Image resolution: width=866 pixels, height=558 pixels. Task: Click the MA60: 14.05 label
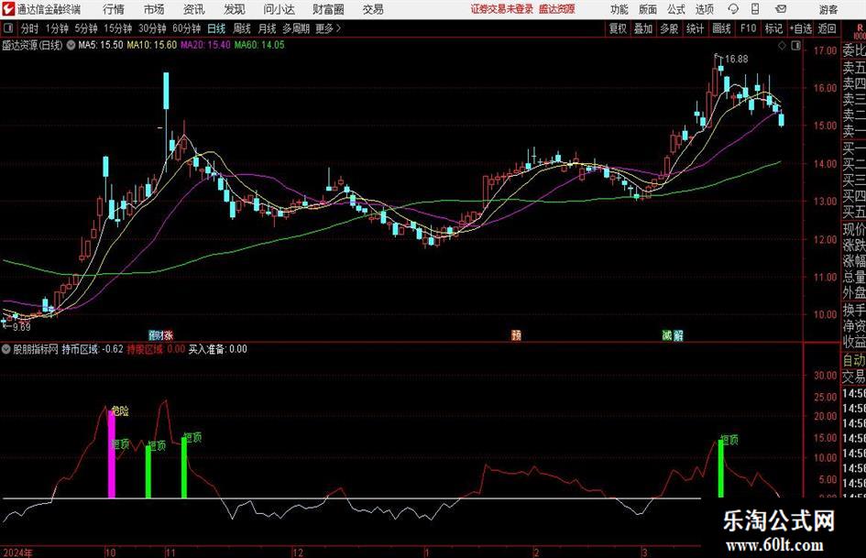point(259,45)
